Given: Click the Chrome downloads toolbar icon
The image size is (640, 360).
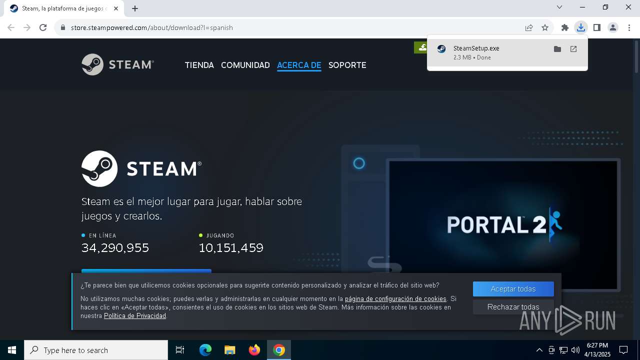Looking at the screenshot, I should 580,27.
